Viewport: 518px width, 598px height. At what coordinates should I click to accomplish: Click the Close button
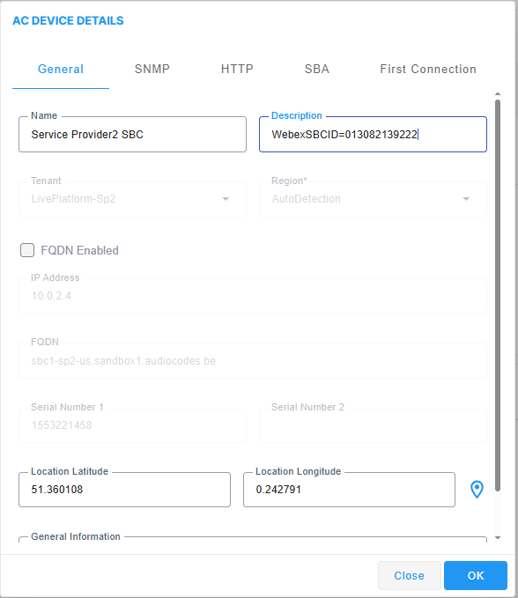(x=410, y=575)
